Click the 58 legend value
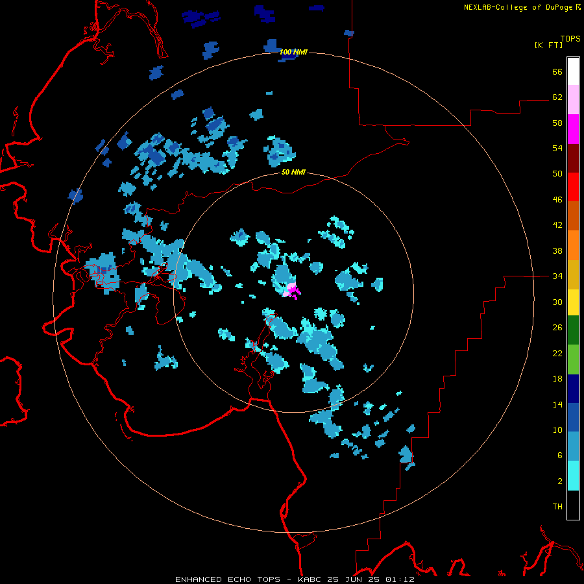 tap(557, 123)
